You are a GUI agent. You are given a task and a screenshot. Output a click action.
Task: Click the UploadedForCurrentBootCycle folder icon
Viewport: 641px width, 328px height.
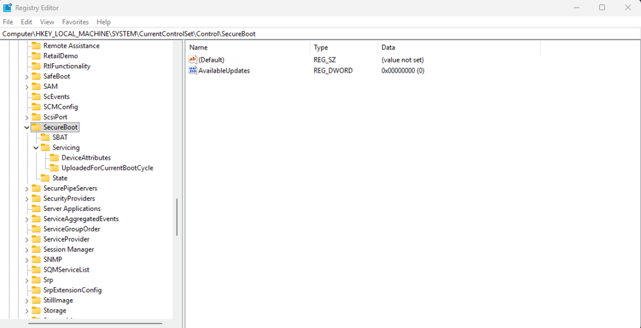click(x=54, y=168)
